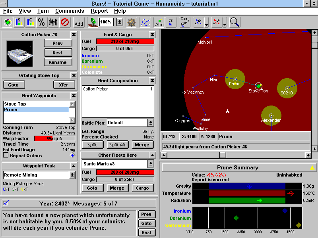Click Next button beside ship picture
Viewport: 318px width, 238px height.
pos(58,53)
